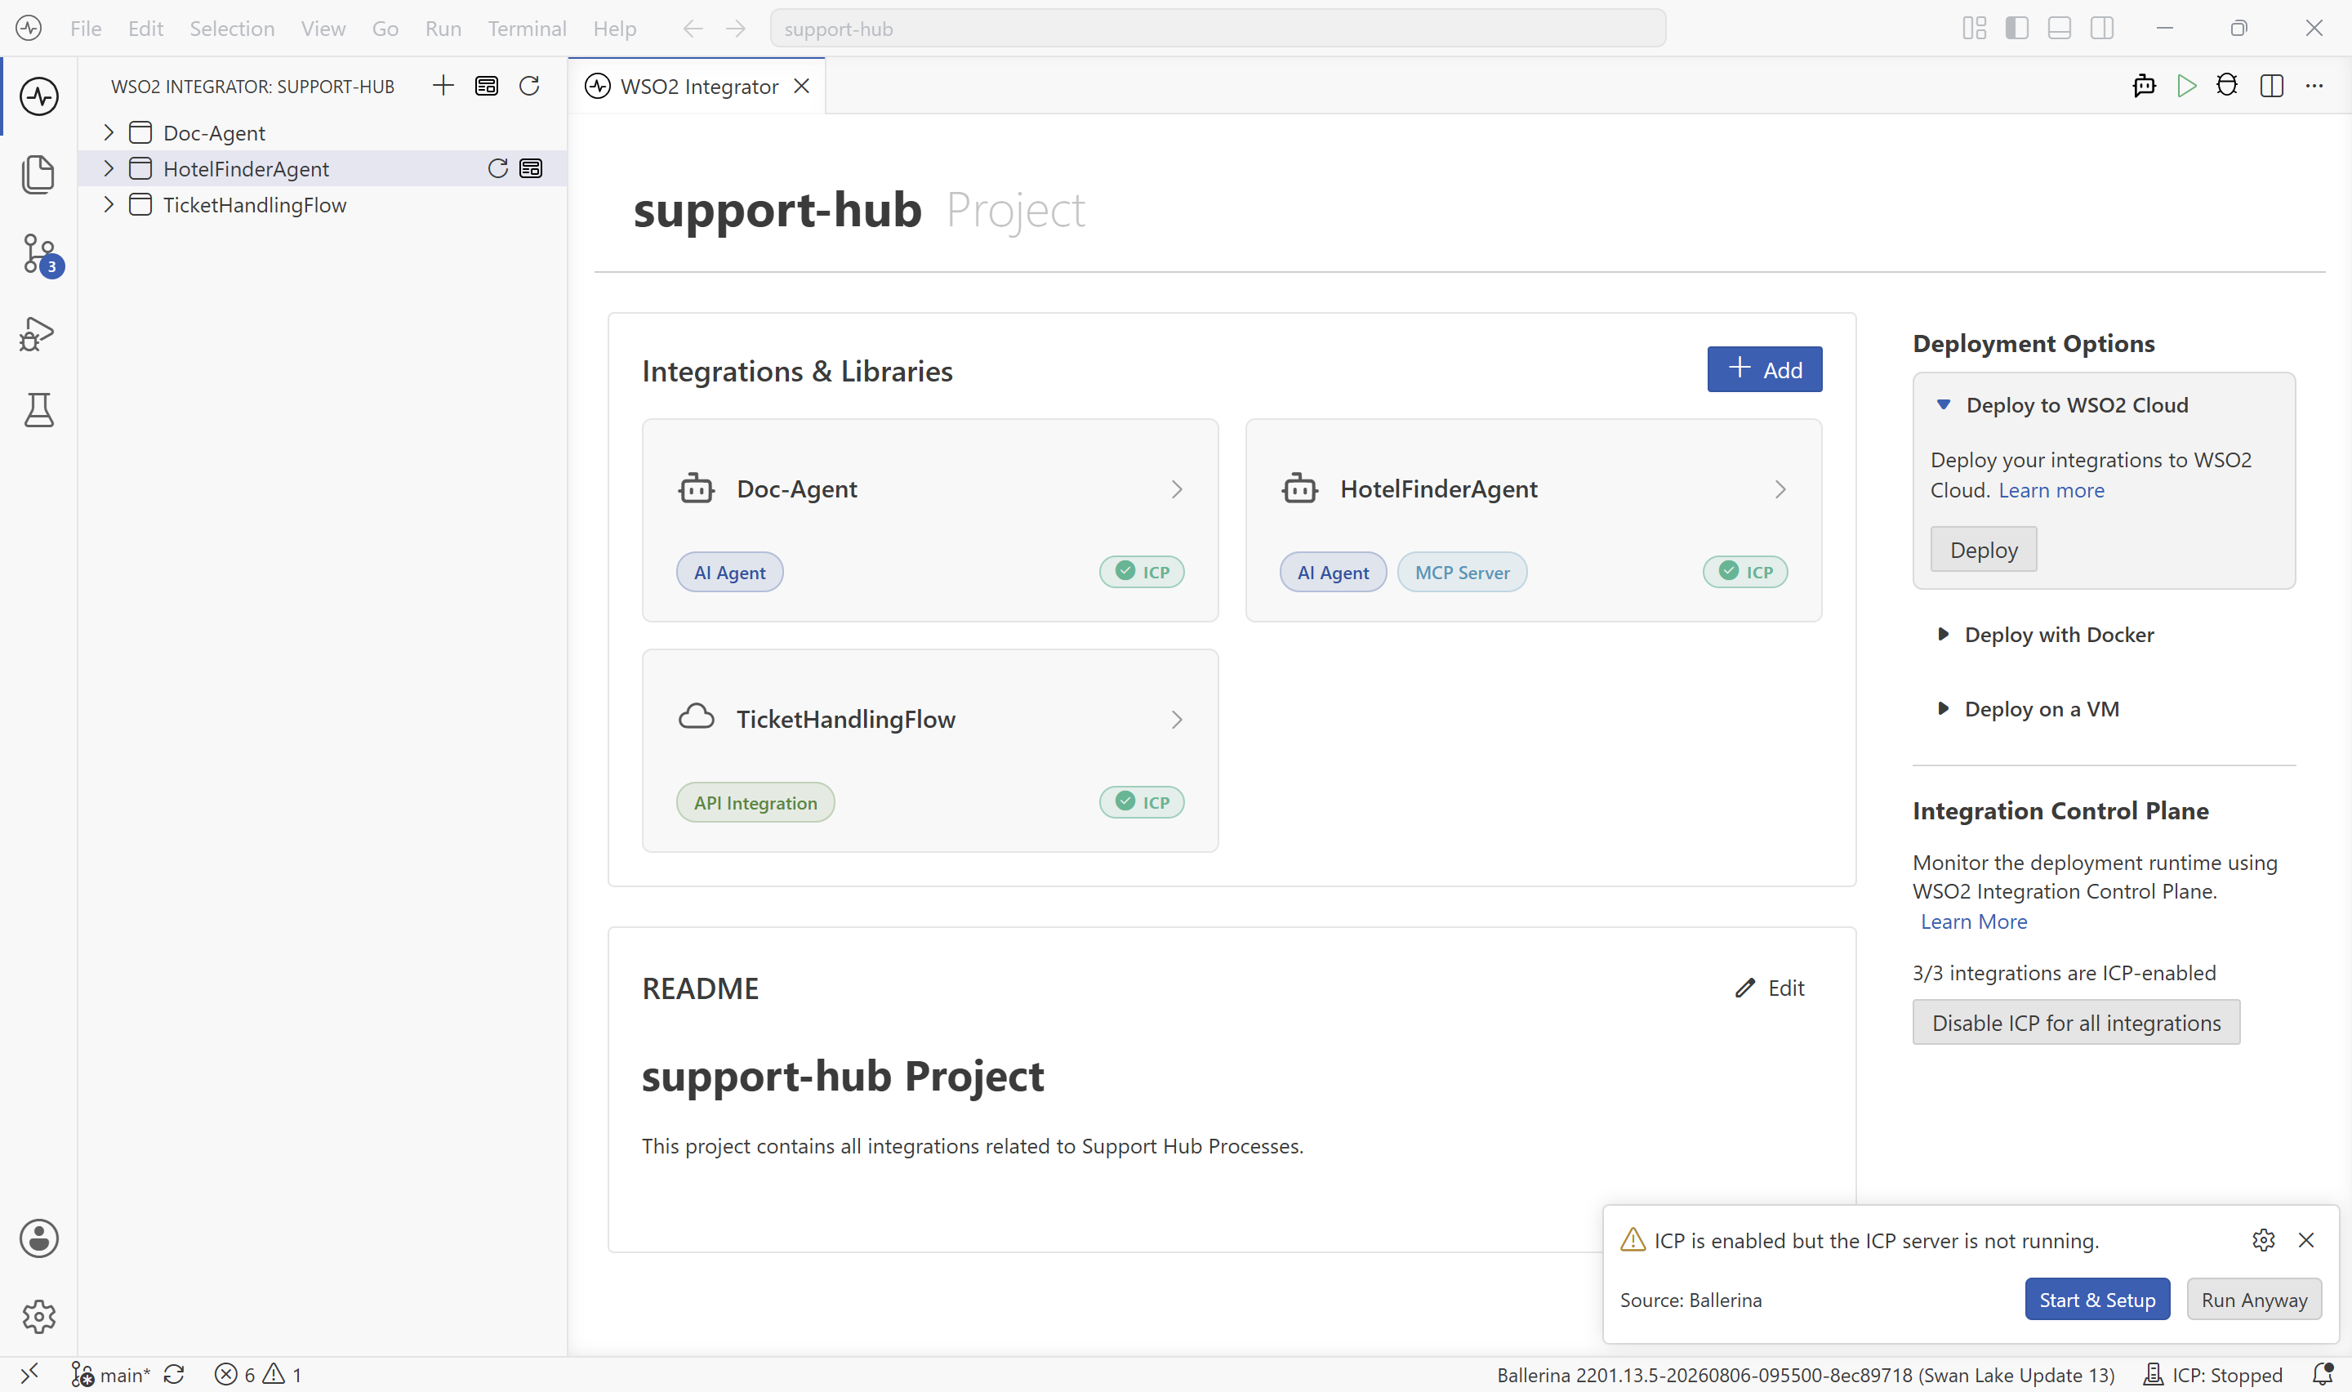Open the Run and Debug view

(x=38, y=333)
